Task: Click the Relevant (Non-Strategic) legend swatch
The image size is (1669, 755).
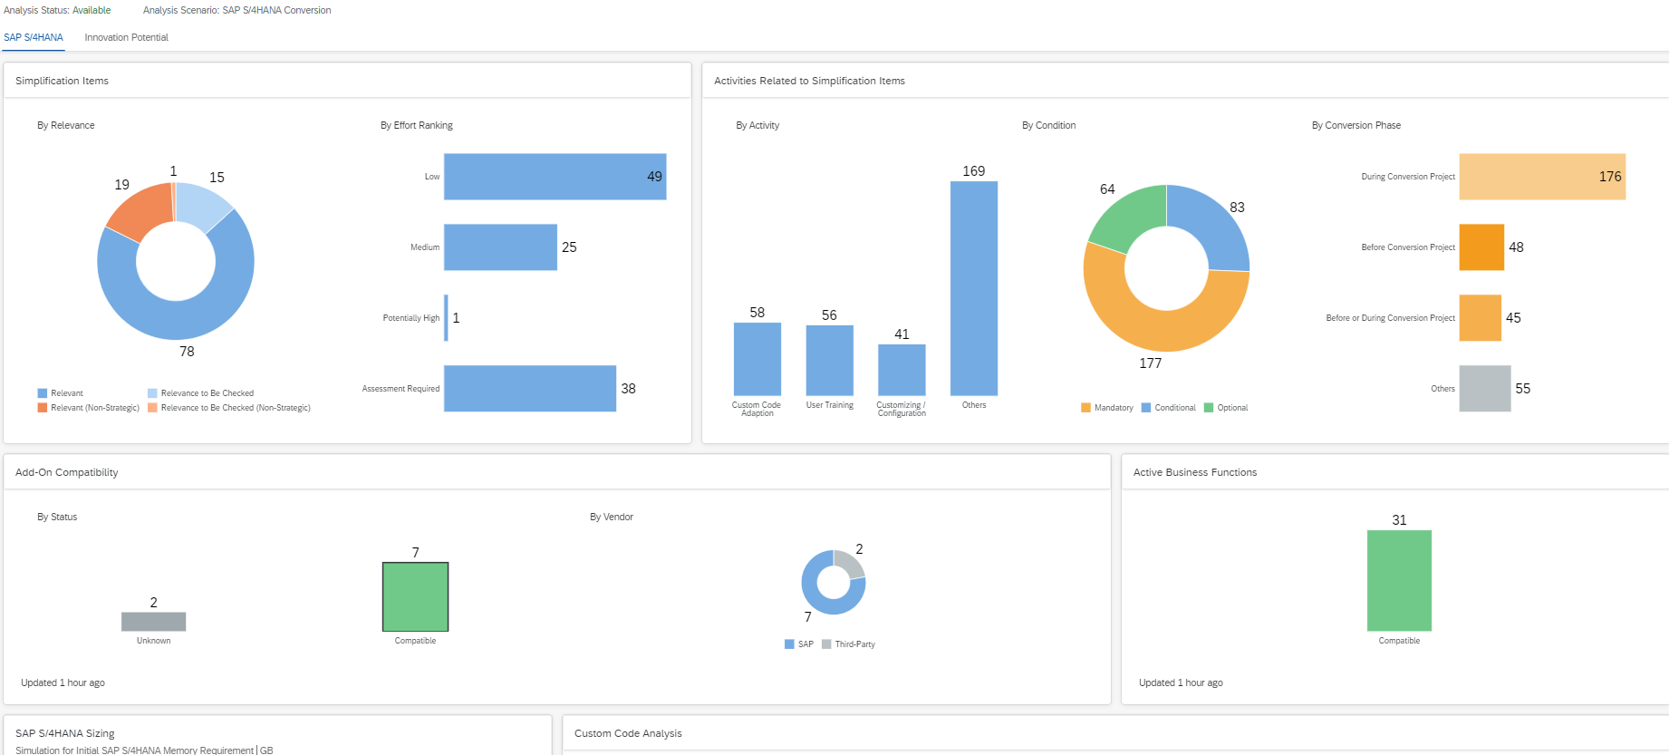Action: (42, 408)
